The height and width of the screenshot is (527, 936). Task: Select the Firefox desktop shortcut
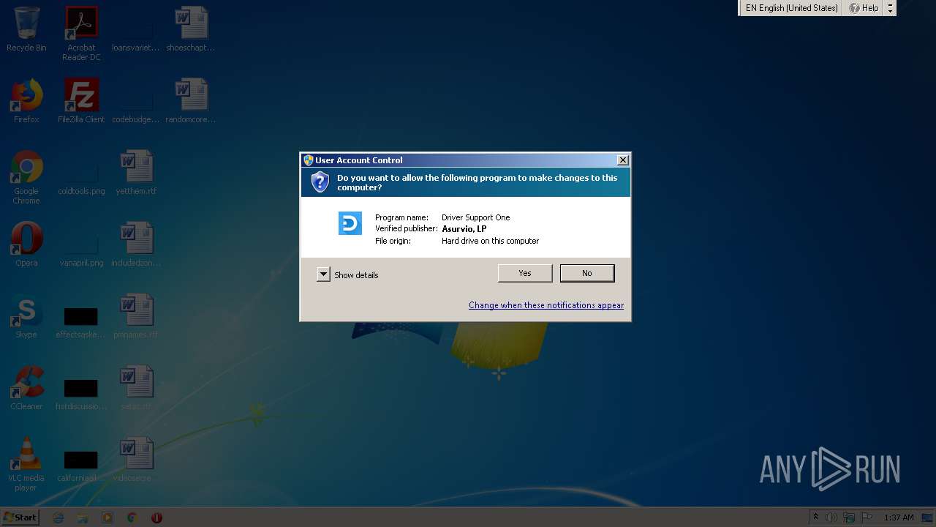pyautogui.click(x=26, y=101)
